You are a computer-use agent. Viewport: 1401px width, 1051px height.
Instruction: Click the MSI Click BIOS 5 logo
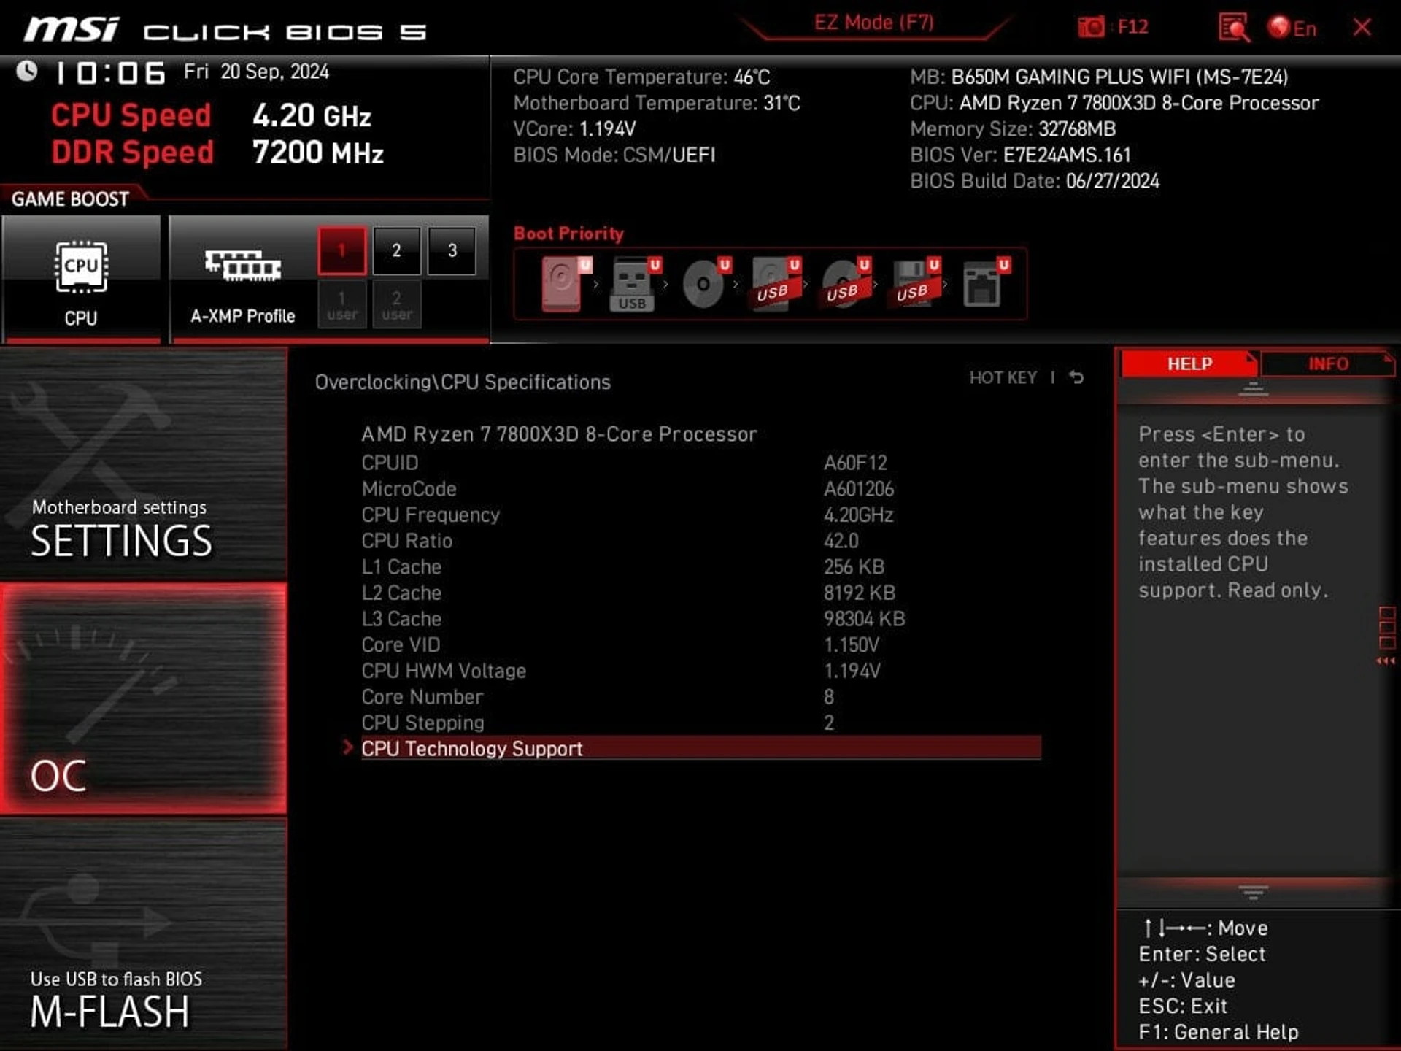225,31
